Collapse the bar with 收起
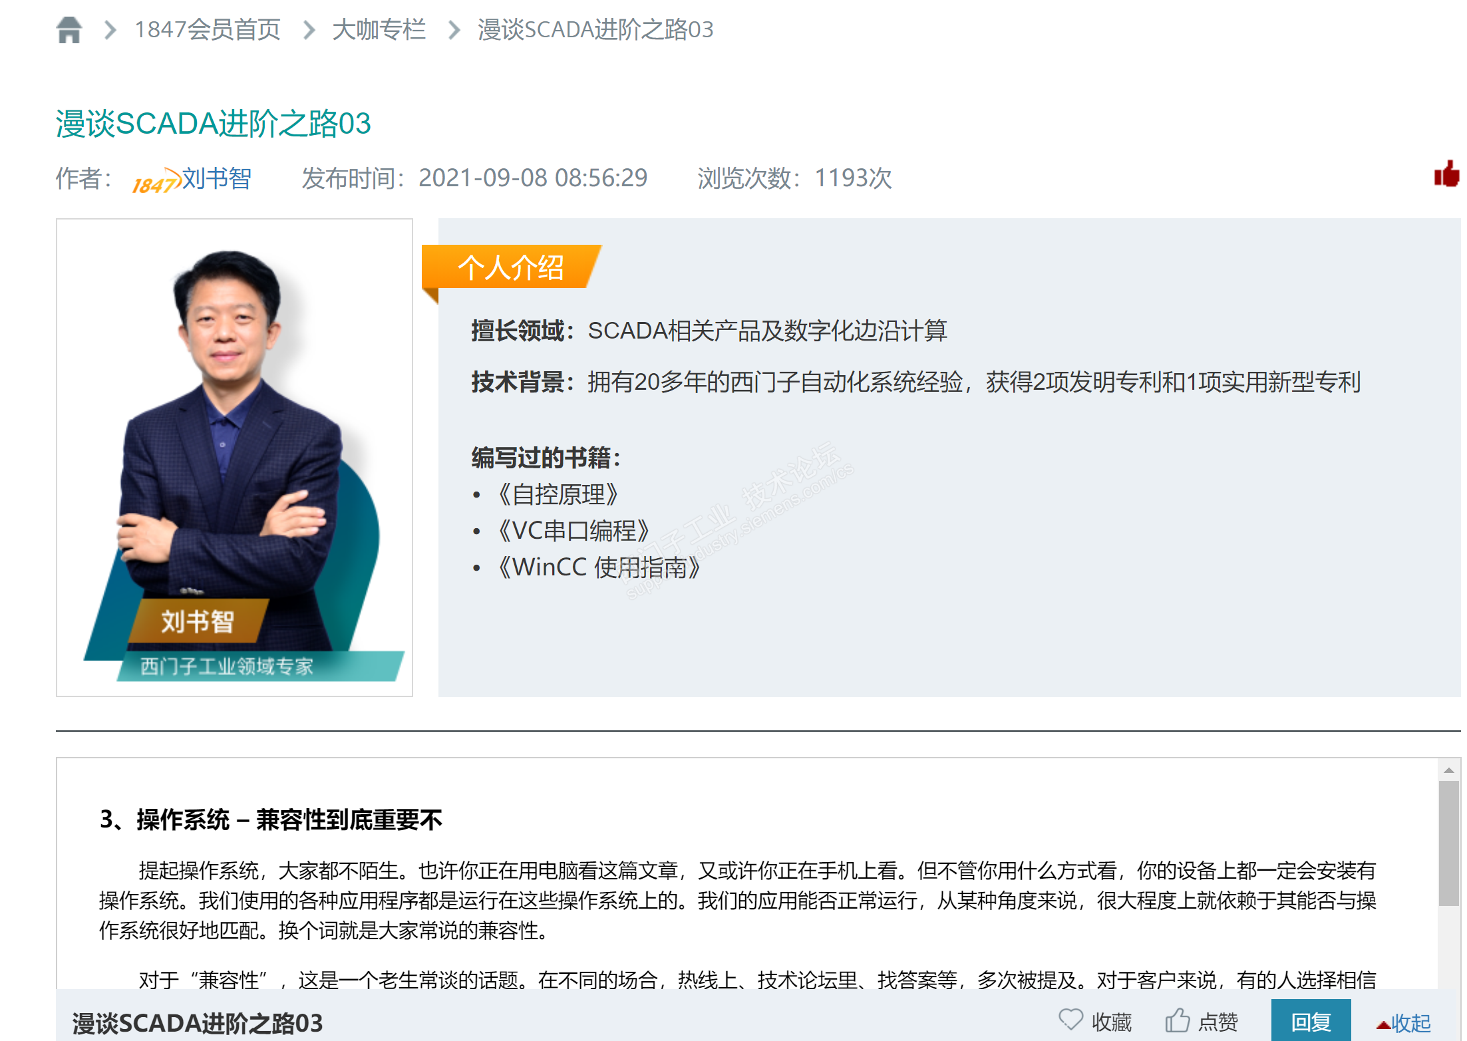 1410,1023
